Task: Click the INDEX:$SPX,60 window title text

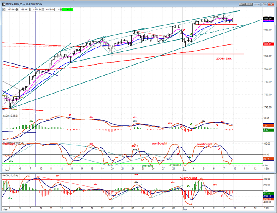Action: click(27, 2)
